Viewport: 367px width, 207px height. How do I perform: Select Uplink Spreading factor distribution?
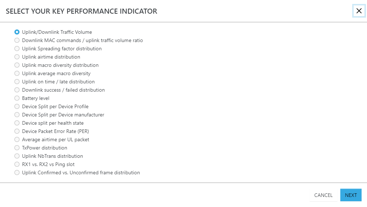(x=17, y=49)
